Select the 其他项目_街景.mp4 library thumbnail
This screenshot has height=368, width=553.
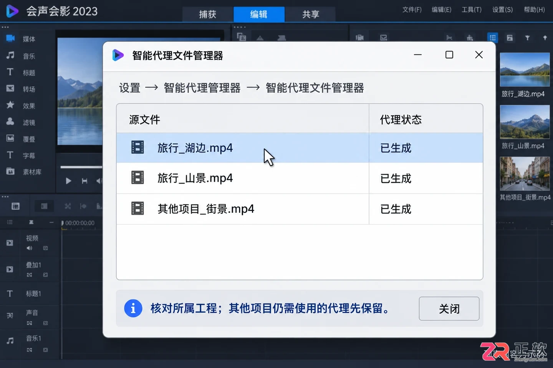click(x=525, y=174)
